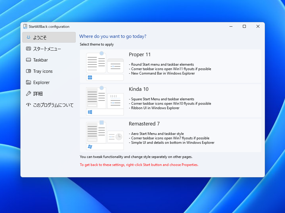
Task: Click the tray icon beside Tray icons
Action: pos(28,71)
